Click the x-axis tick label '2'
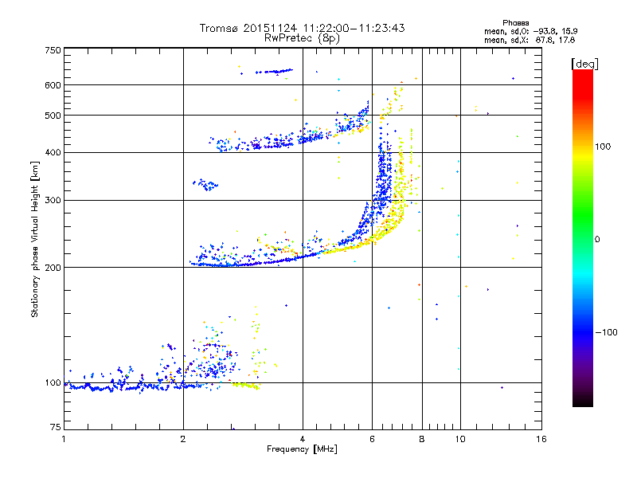This screenshot has height=478, width=637. (183, 439)
